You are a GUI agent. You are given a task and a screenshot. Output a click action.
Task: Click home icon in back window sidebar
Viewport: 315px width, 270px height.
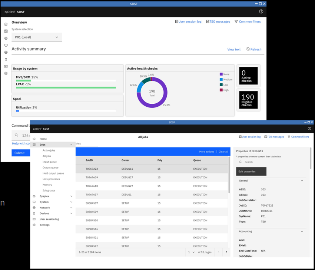(x=6, y=24)
